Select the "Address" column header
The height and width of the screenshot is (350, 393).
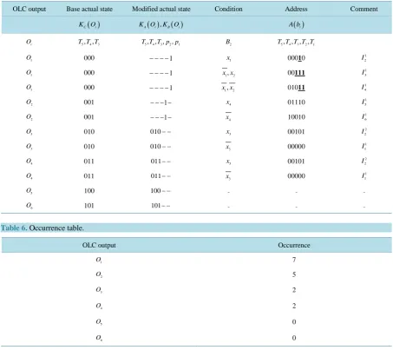(x=296, y=9)
